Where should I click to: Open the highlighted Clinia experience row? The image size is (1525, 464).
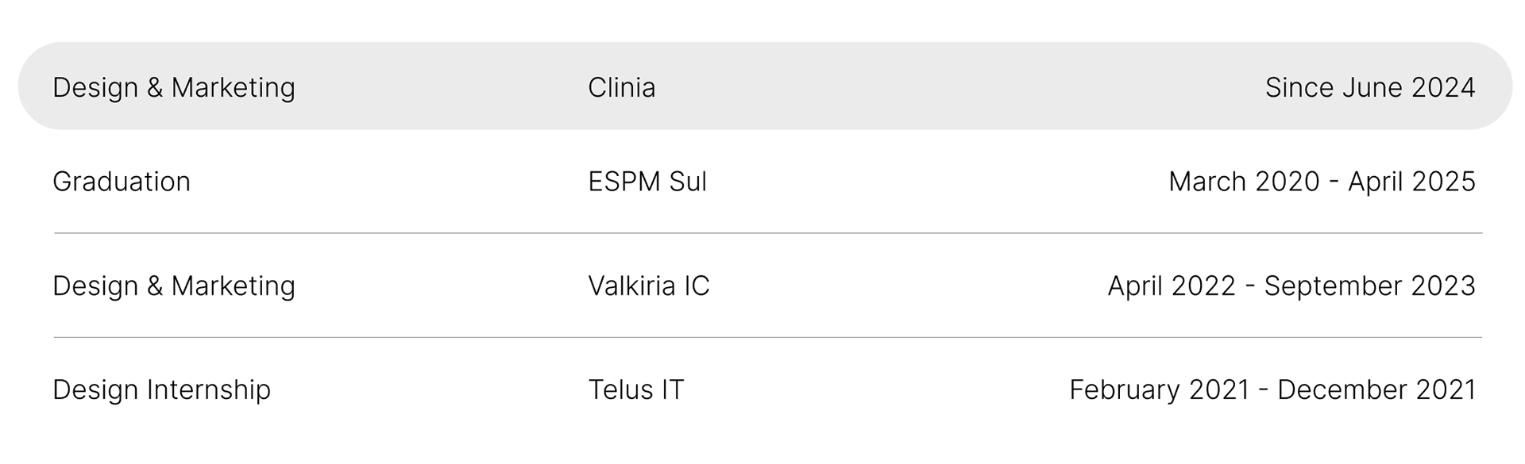765,86
